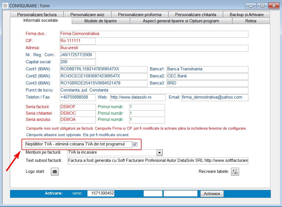Click the Punct de lucru field
The width and height of the screenshot is (282, 207).
coord(154,91)
